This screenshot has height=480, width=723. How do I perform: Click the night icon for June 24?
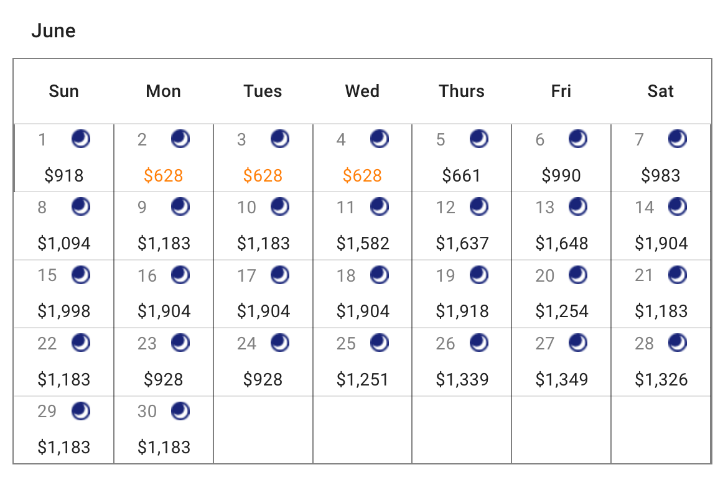pos(280,343)
